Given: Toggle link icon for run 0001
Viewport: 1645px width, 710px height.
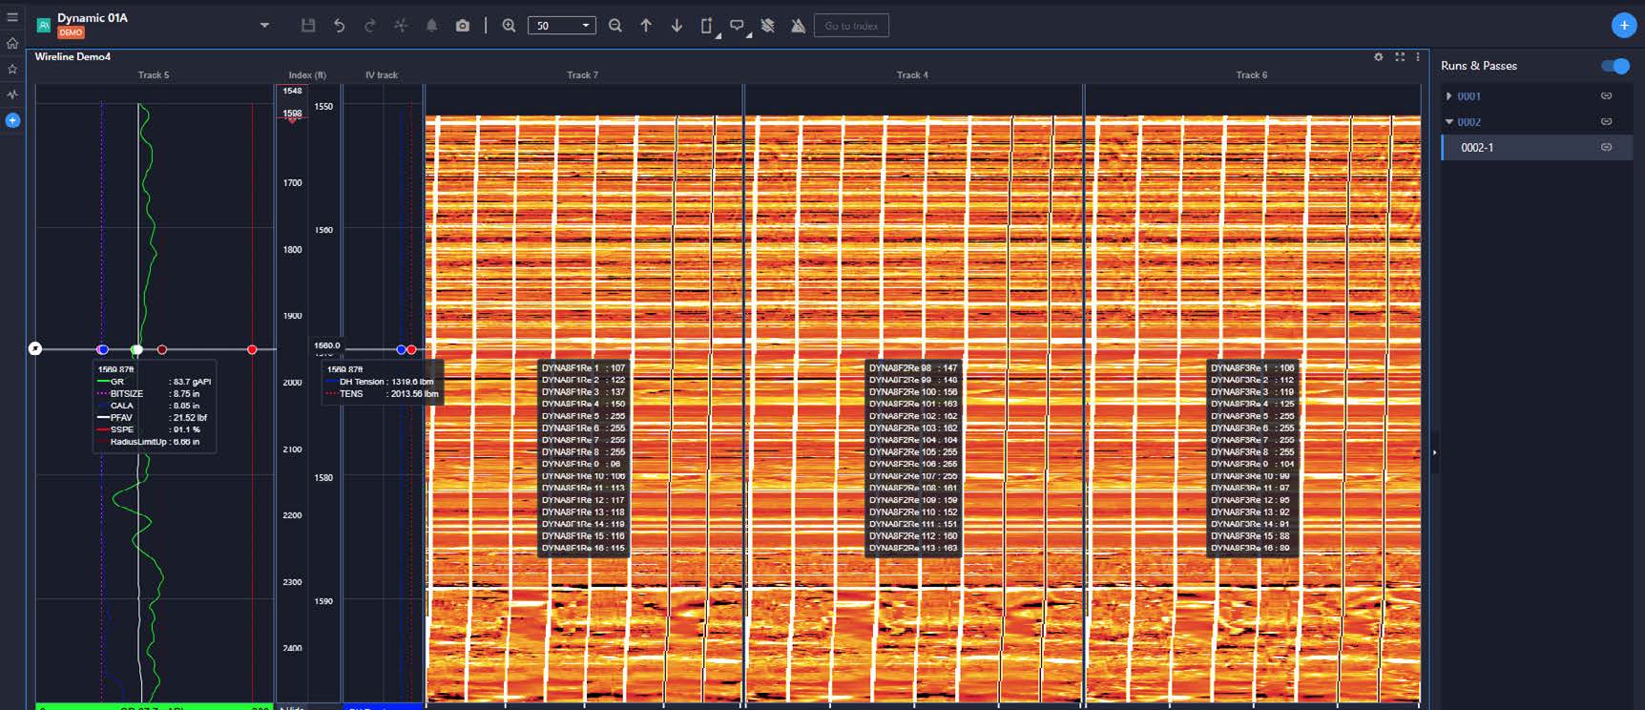Looking at the screenshot, I should 1606,96.
